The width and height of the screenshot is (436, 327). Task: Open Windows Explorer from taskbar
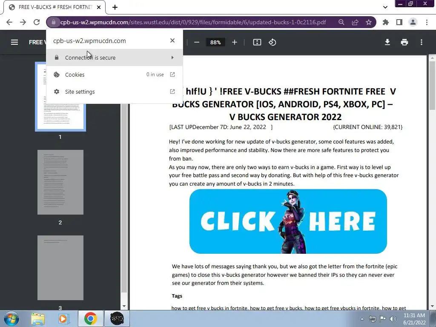point(38,318)
